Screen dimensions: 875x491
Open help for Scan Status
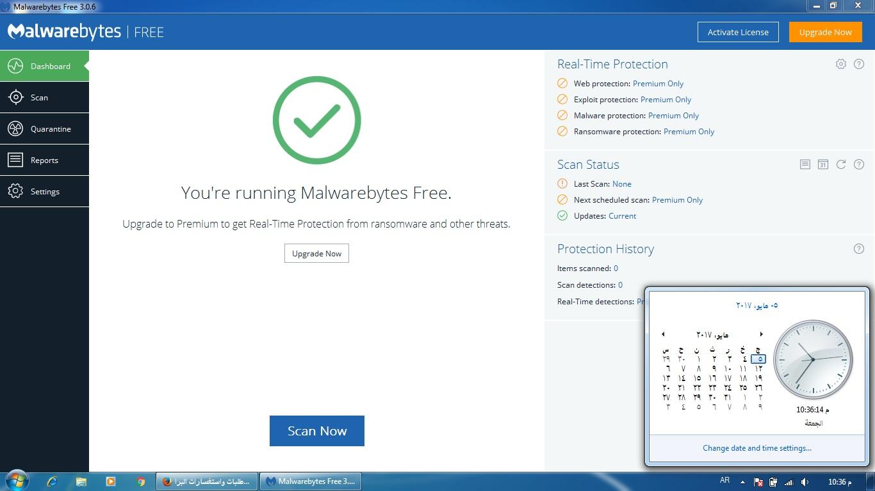[859, 164]
